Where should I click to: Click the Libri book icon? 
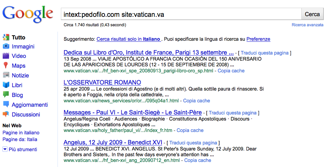point(6,85)
